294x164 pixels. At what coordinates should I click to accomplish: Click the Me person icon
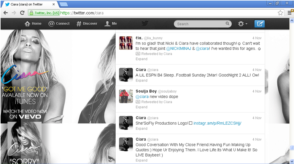[107, 23]
